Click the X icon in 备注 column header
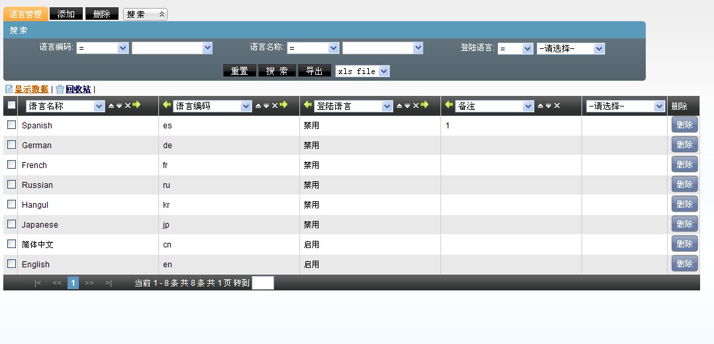714x344 pixels. [557, 106]
